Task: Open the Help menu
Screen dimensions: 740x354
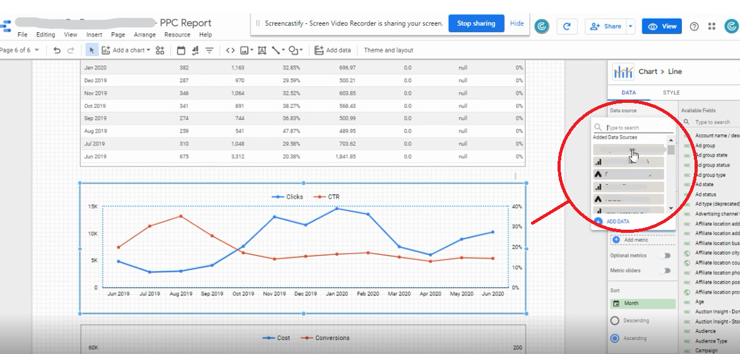Action: pyautogui.click(x=205, y=35)
